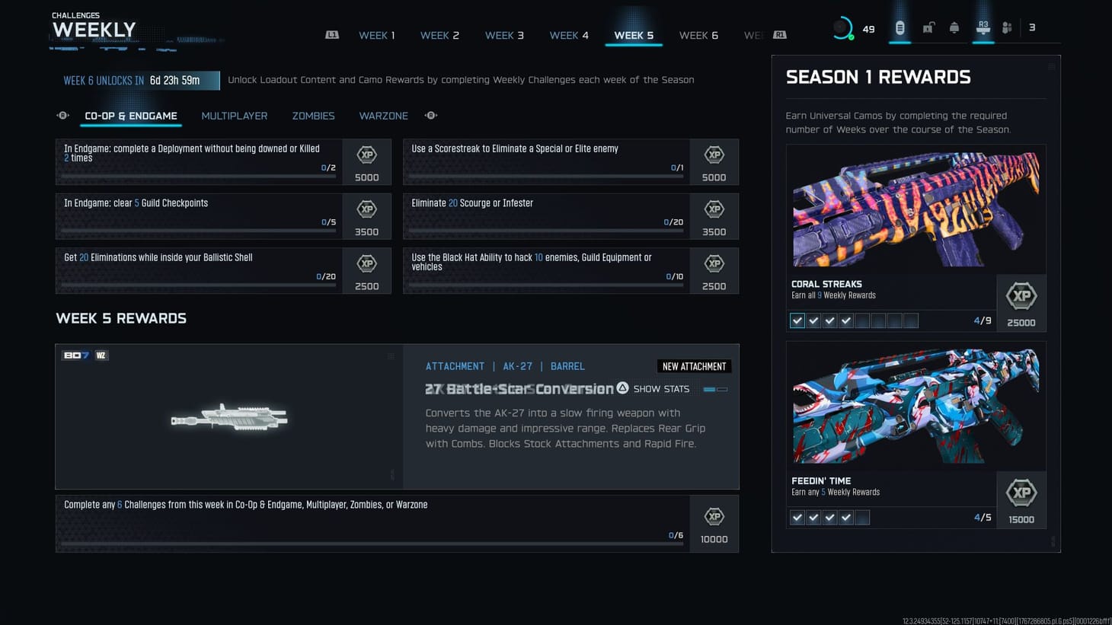Click the unlocked padlock icon near top right
This screenshot has width=1112, height=625.
928,27
